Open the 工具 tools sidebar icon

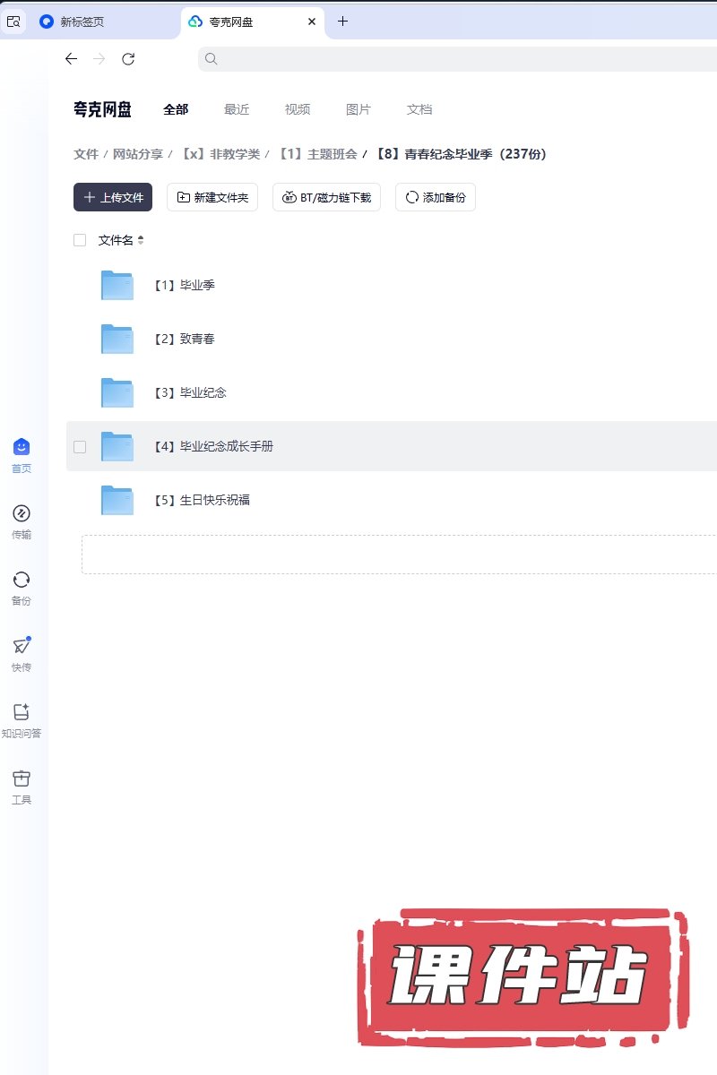pos(22,779)
